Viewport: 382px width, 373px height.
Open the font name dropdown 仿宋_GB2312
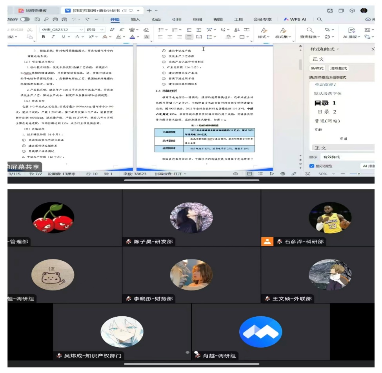click(x=62, y=29)
